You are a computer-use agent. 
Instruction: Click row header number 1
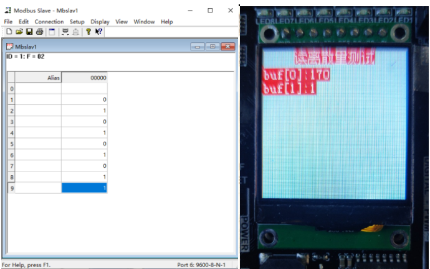tap(11, 99)
